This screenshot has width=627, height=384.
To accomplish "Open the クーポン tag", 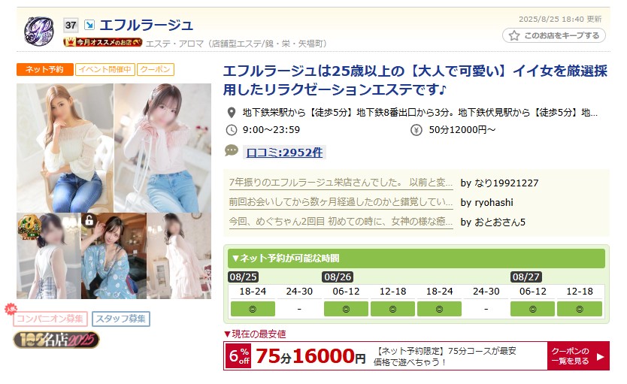I will click(156, 69).
